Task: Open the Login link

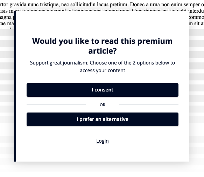Action: [x=103, y=141]
